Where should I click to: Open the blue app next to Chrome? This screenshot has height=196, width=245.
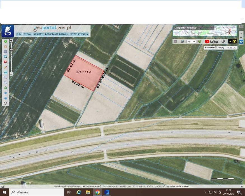click(x=107, y=192)
